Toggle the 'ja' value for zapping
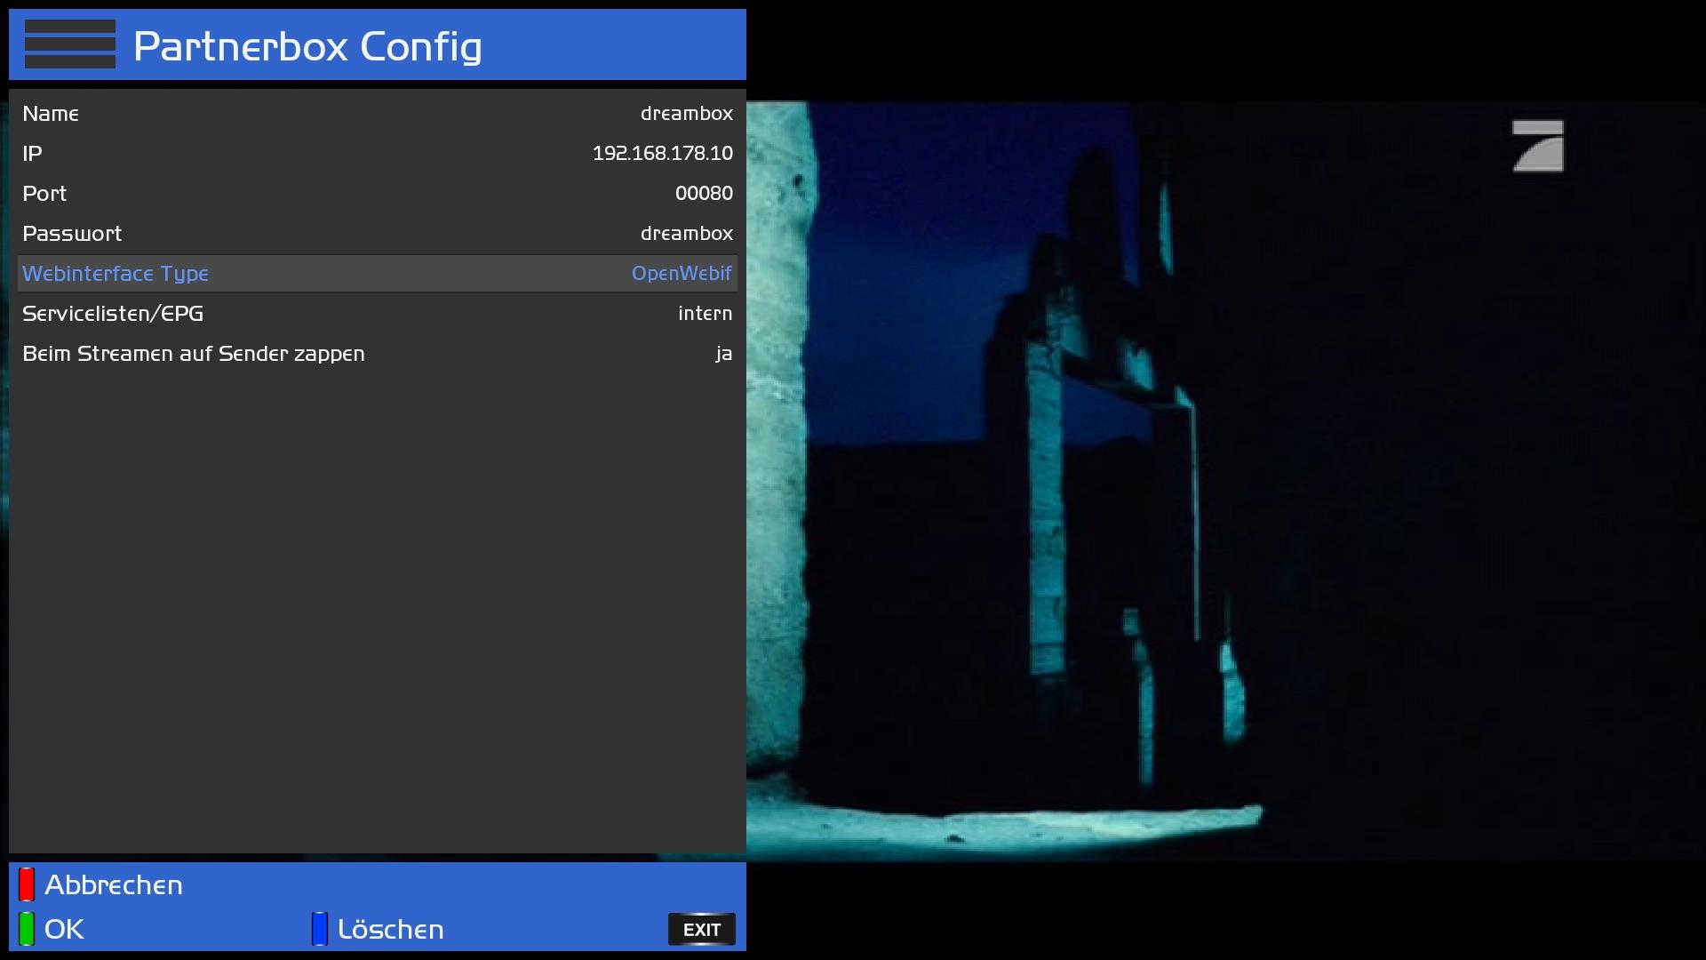This screenshot has width=1706, height=960. point(723,354)
